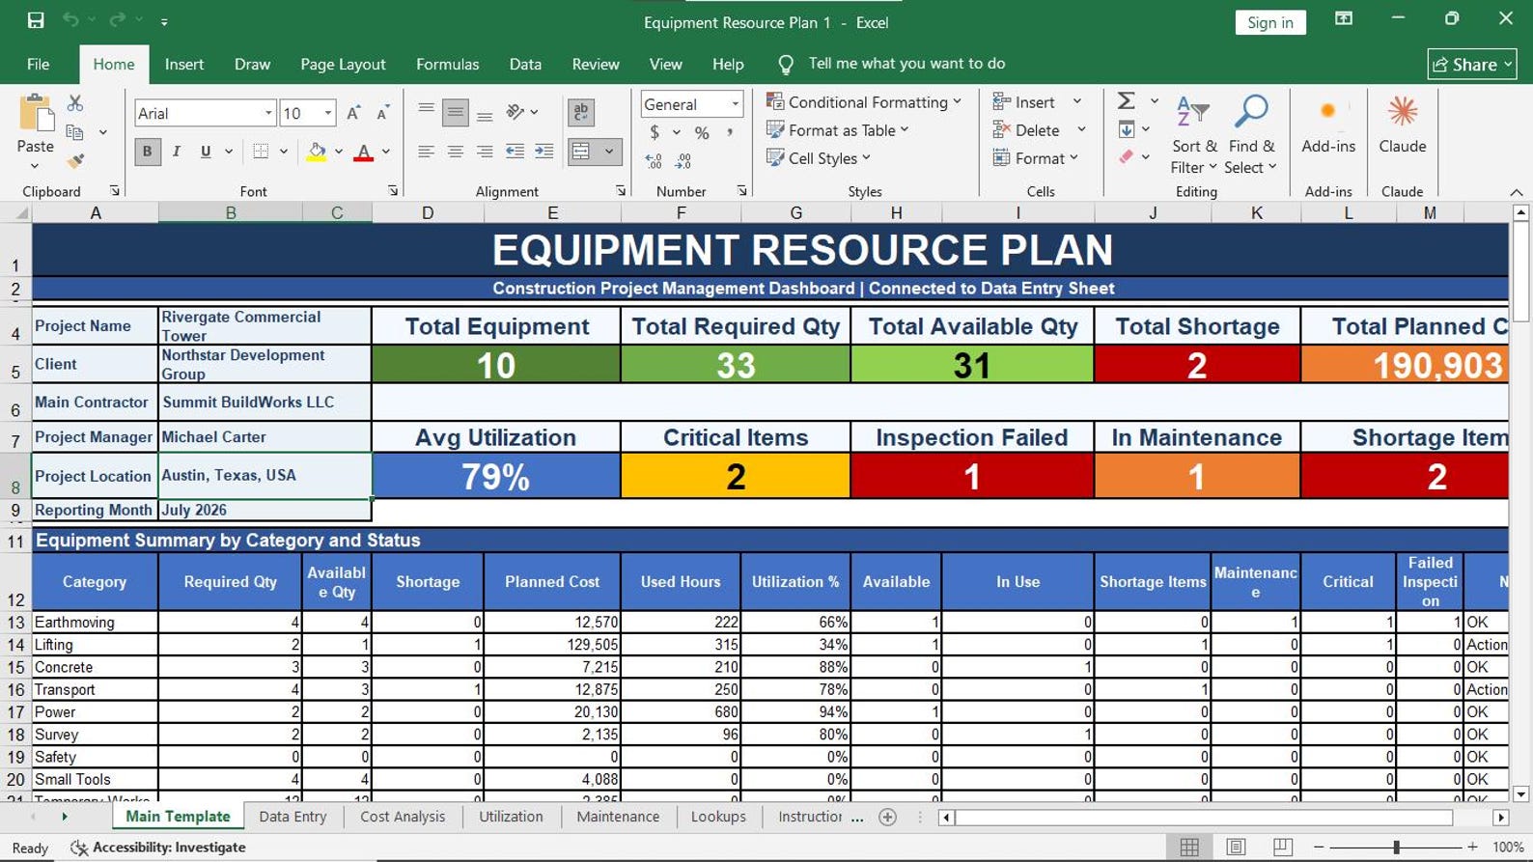Viewport: 1533px width, 862px height.
Task: Open the Claude add-in icon
Action: pyautogui.click(x=1403, y=124)
